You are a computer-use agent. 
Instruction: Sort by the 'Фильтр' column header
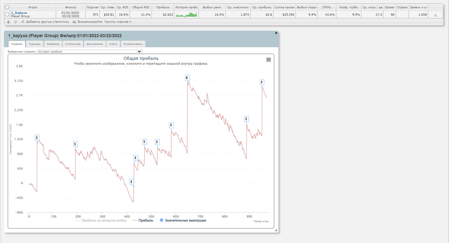(71, 7)
